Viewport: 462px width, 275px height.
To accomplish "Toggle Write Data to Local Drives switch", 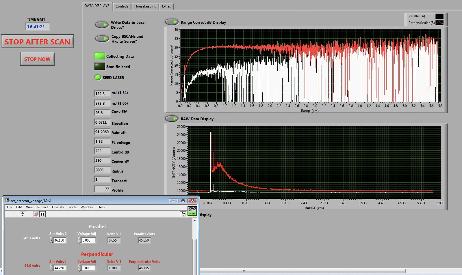I will click(102, 25).
